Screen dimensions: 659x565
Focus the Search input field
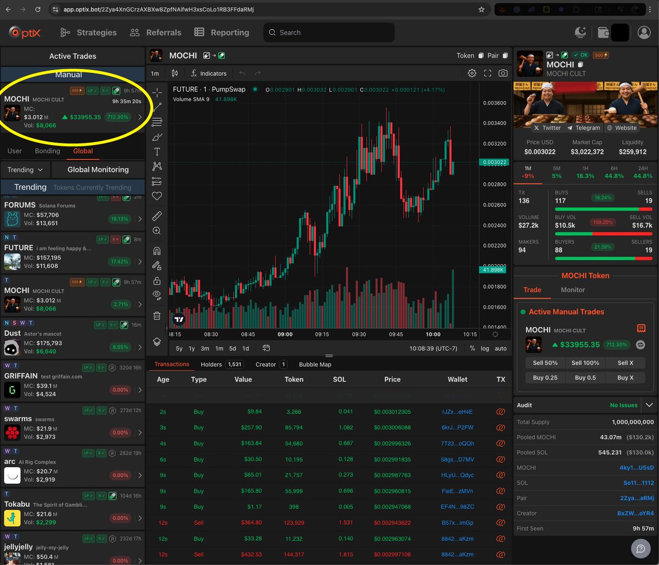point(329,32)
